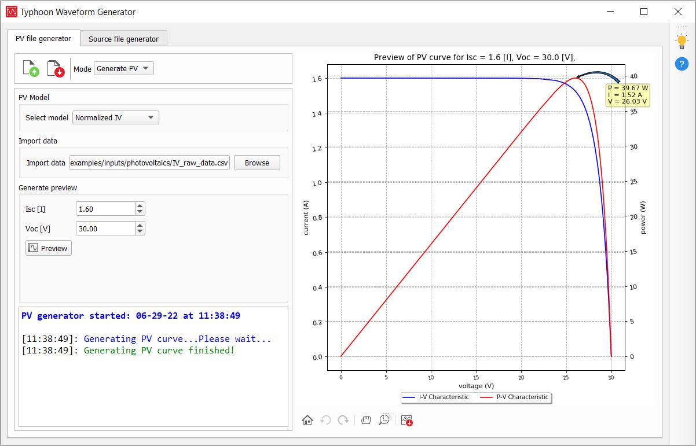
Task: Switch to the Source file generator tab
Action: tap(123, 39)
